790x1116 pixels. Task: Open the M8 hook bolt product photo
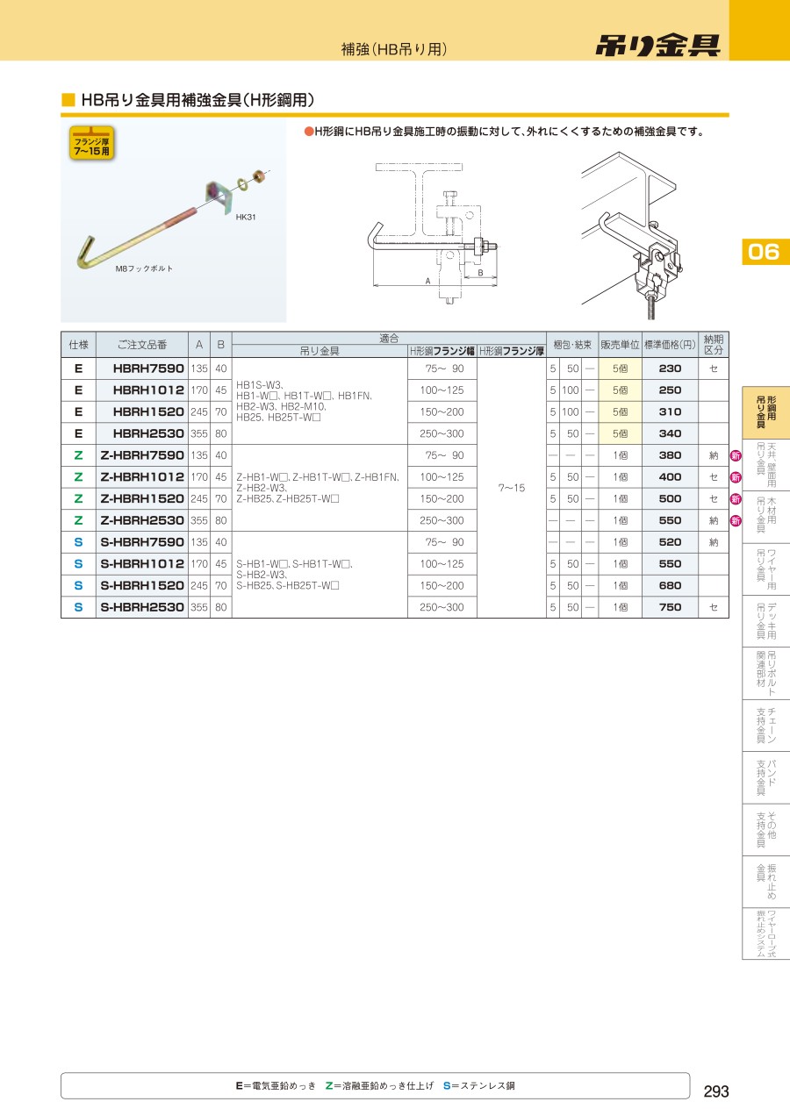click(173, 223)
